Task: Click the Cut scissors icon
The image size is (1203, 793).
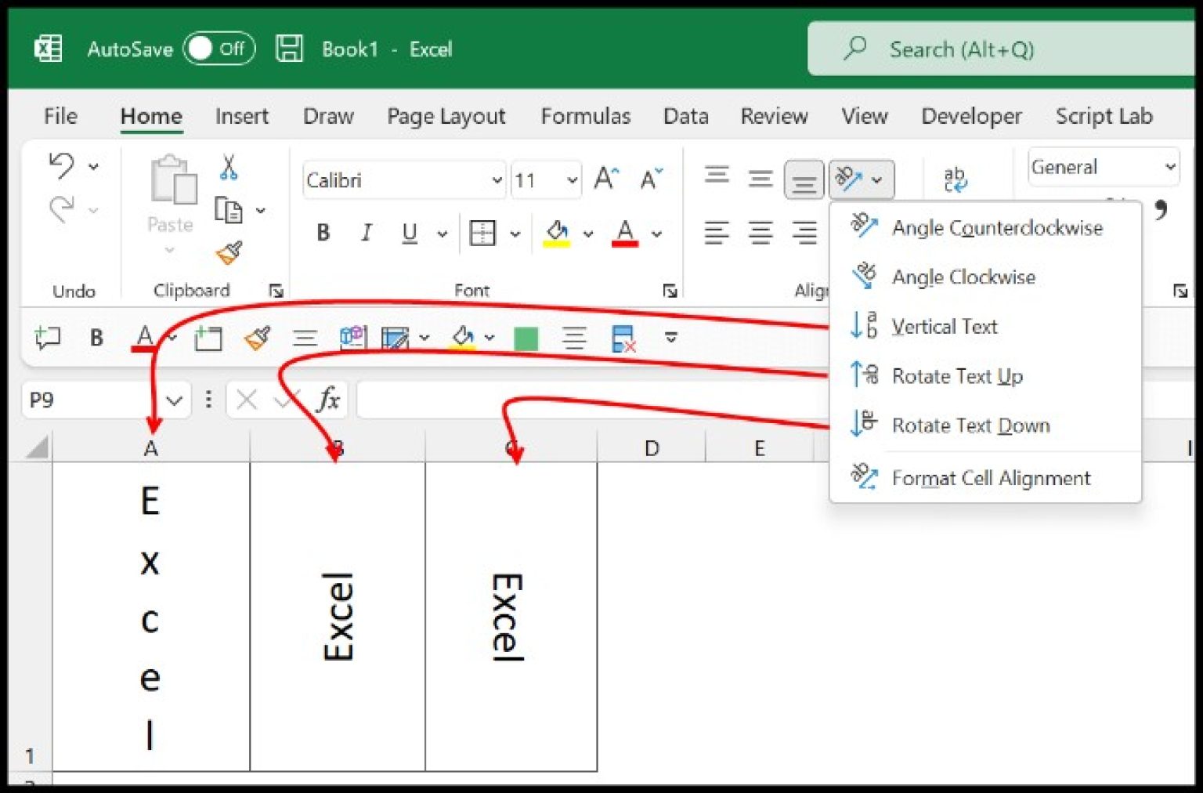Action: coord(228,167)
